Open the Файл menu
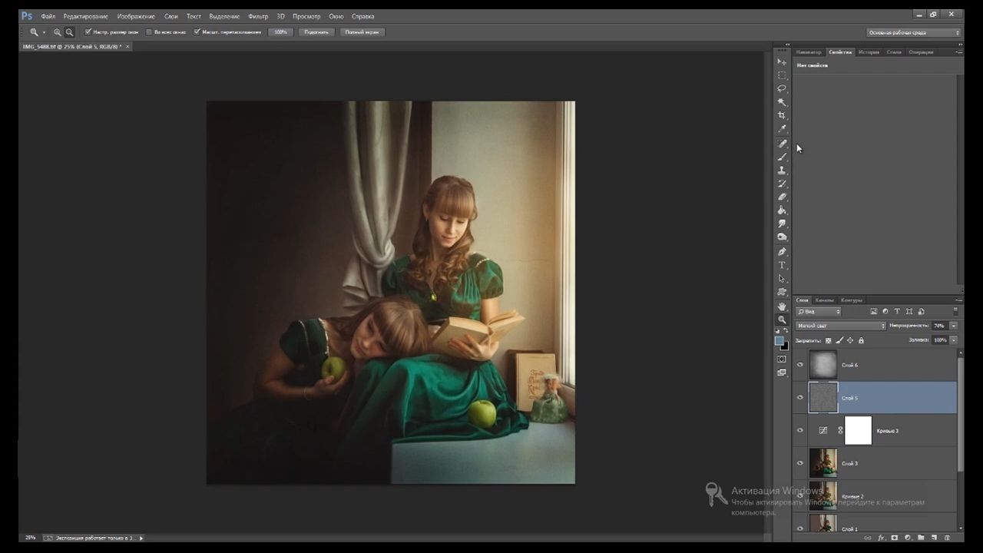 click(48, 16)
